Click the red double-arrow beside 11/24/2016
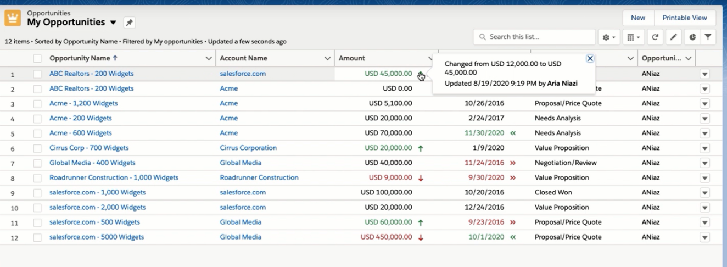Image resolution: width=727 pixels, height=267 pixels. click(x=513, y=163)
